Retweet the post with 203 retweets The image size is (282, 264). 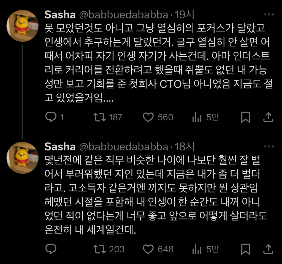coord(99,249)
